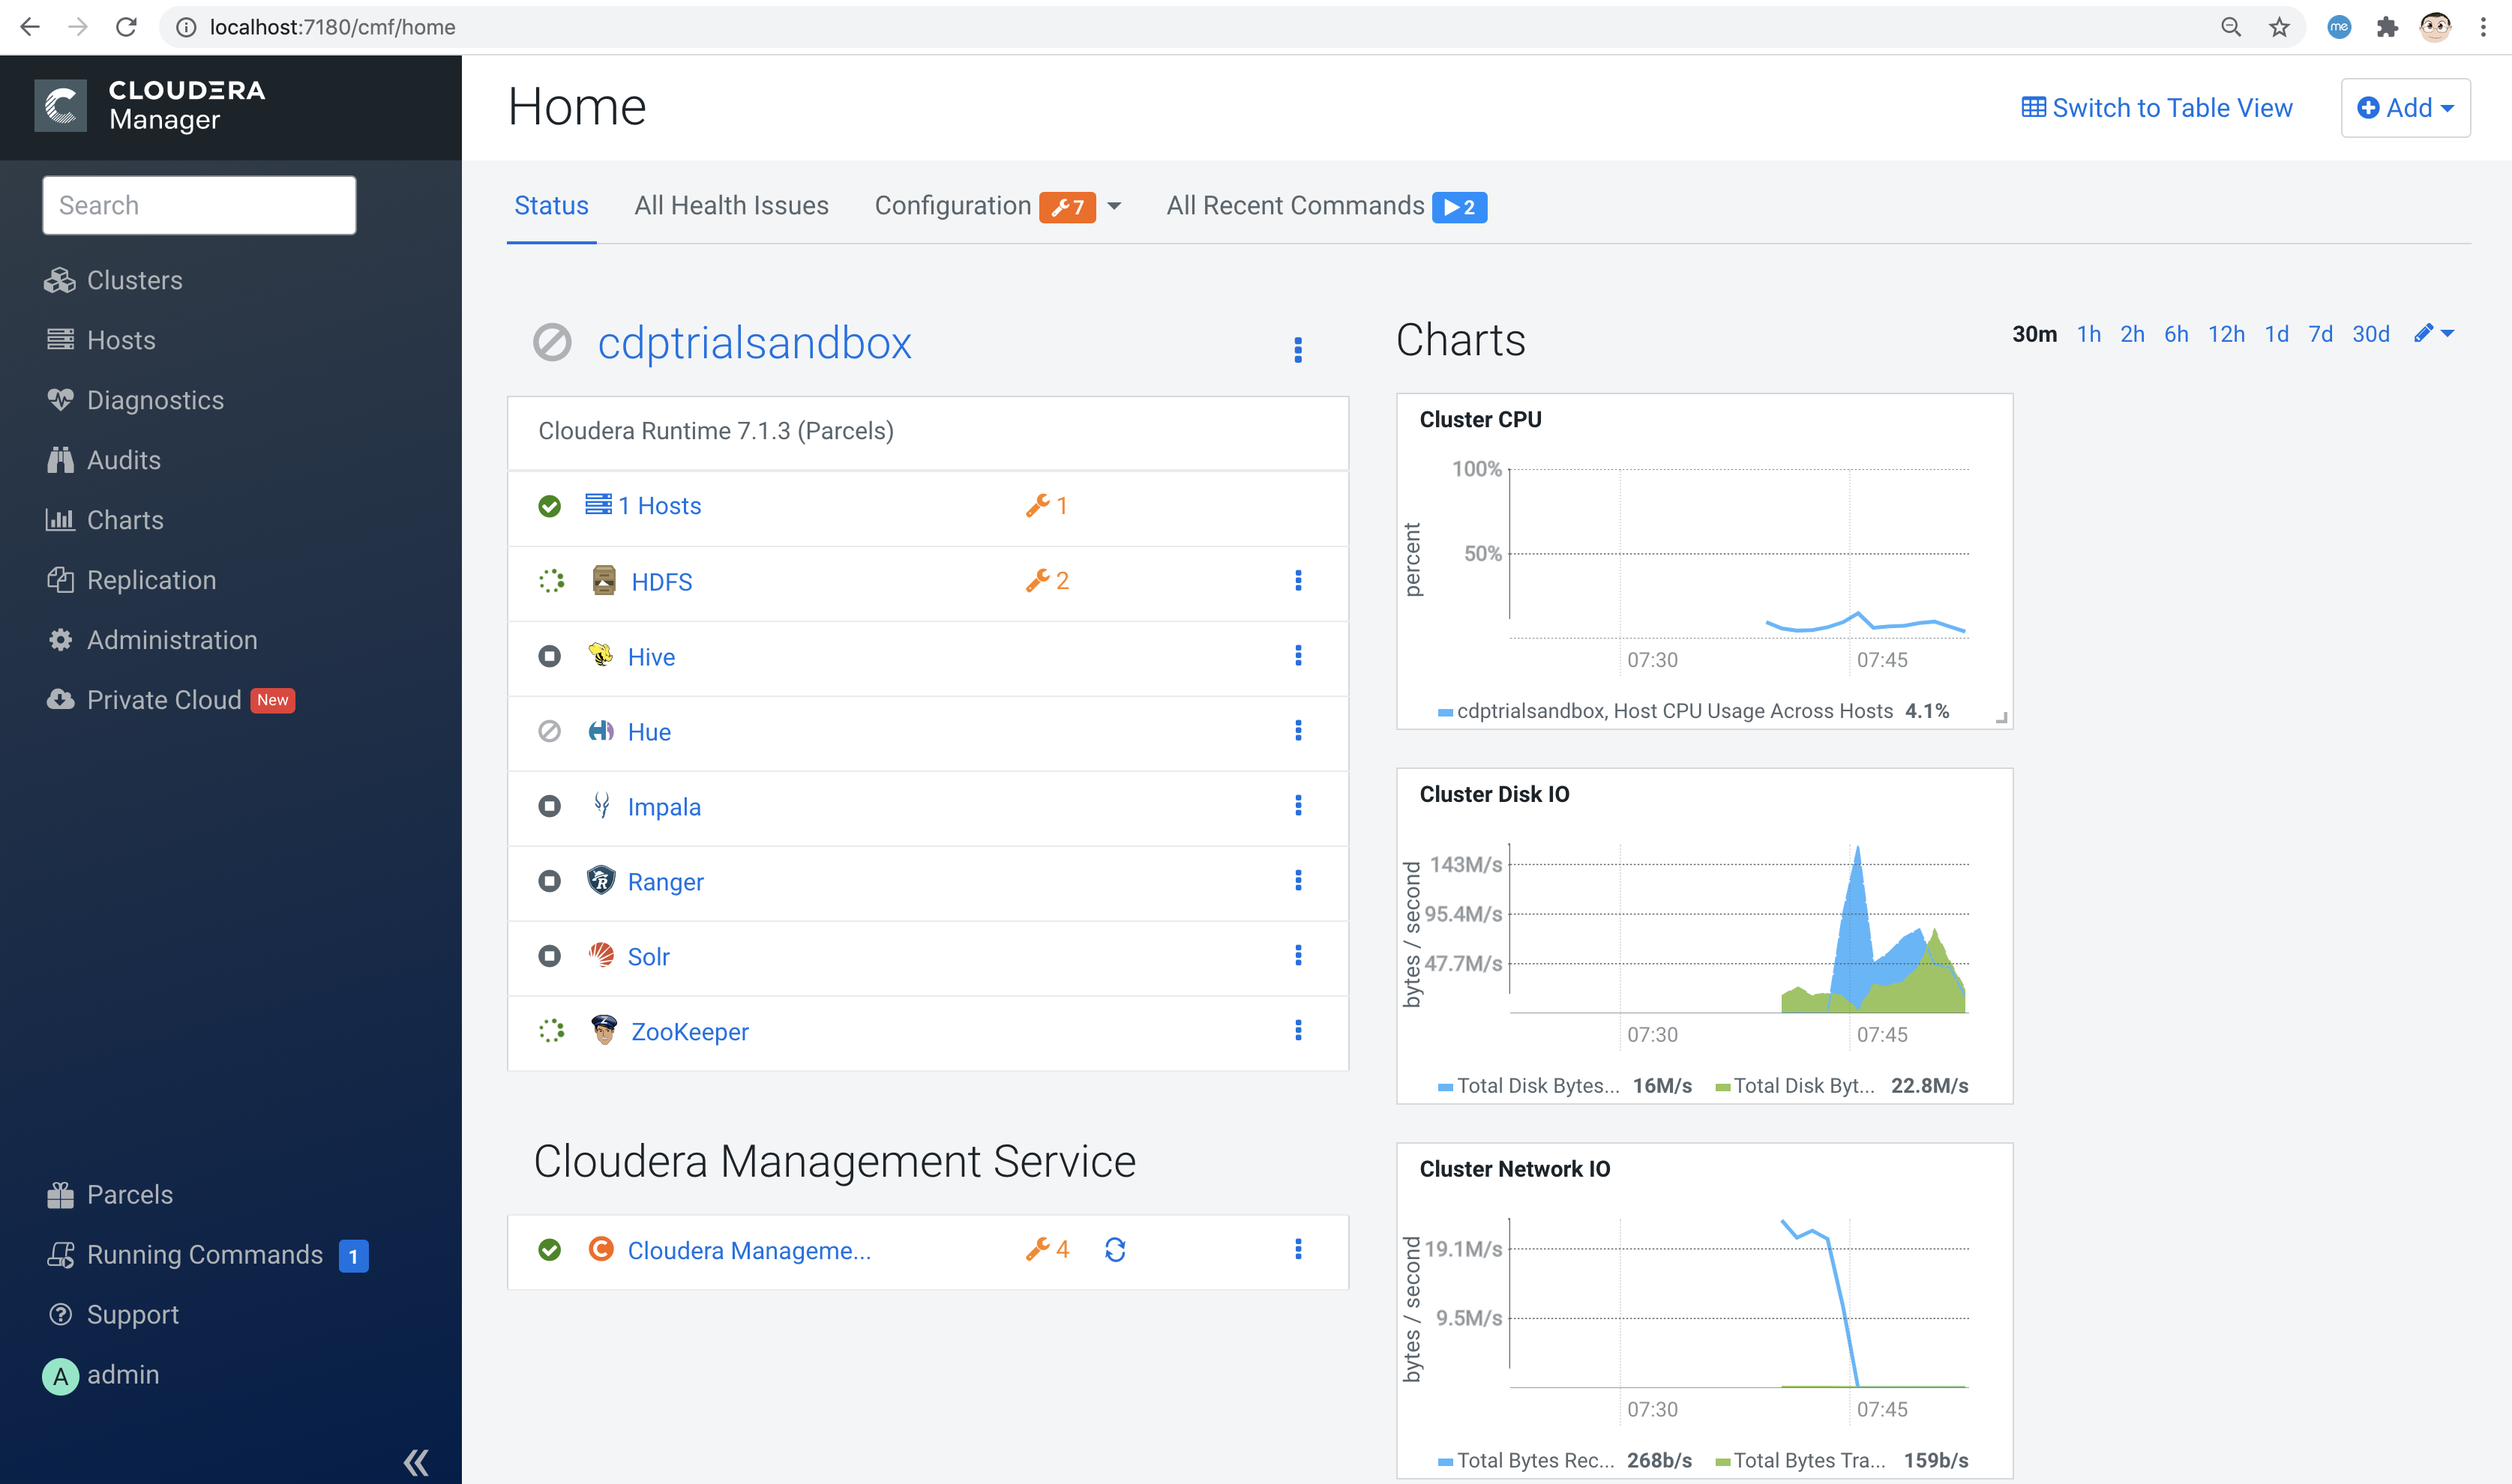This screenshot has height=1484, width=2512.
Task: Click the Hive service icon
Action: click(x=602, y=655)
